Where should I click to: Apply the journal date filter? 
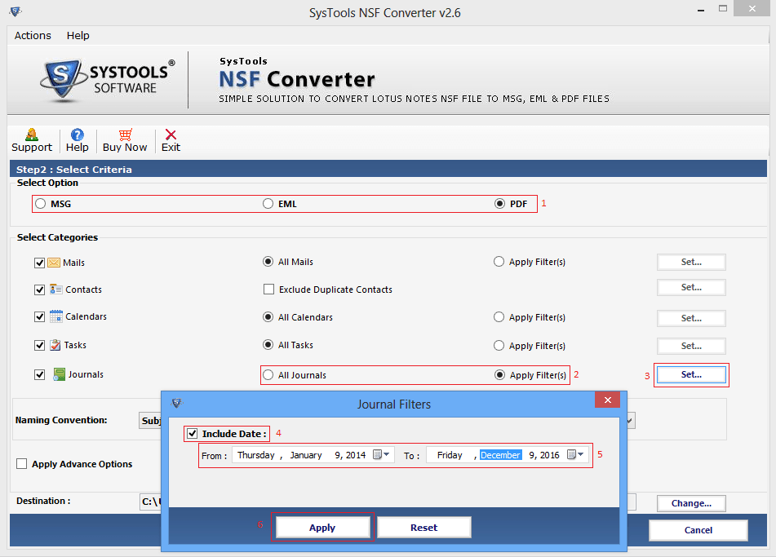(322, 528)
